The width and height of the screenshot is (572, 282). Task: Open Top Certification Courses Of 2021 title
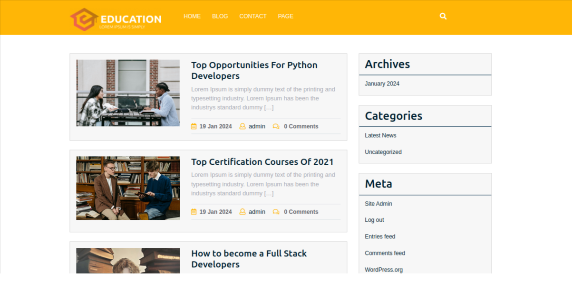[262, 162]
